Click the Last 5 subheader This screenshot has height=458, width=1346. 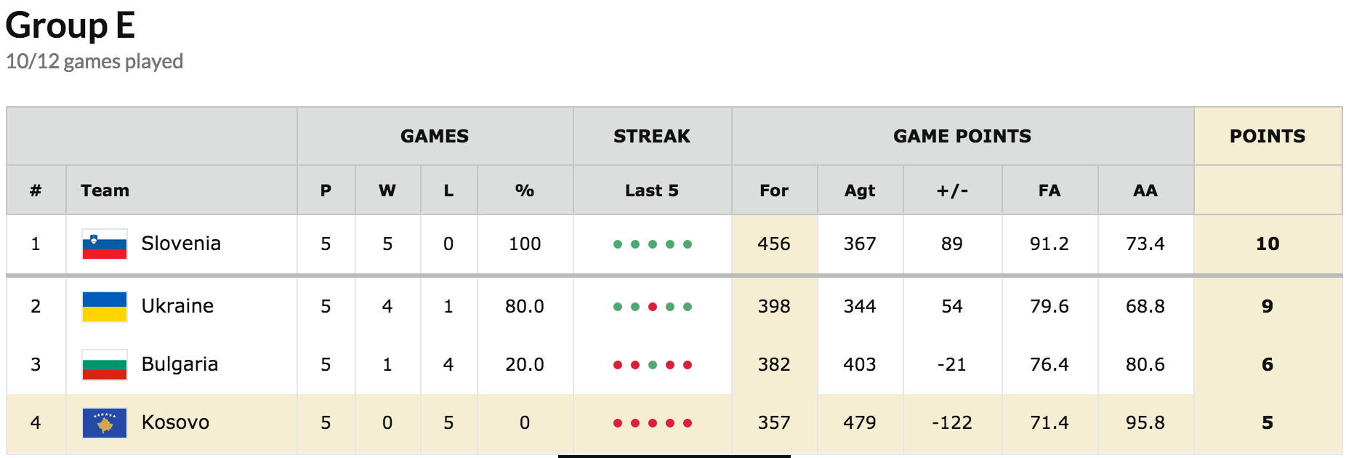(652, 190)
